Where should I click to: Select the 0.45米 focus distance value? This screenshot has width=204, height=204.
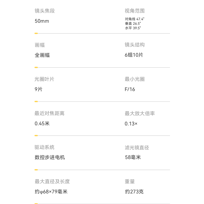coord(42,124)
